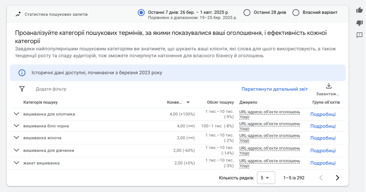Expand 'вишиванка для хлопчика' row
The image size is (366, 192).
[16, 114]
